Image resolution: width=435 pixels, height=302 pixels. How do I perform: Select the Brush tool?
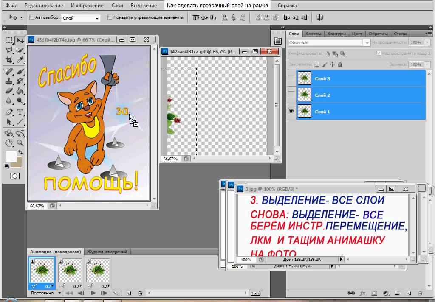(20, 72)
